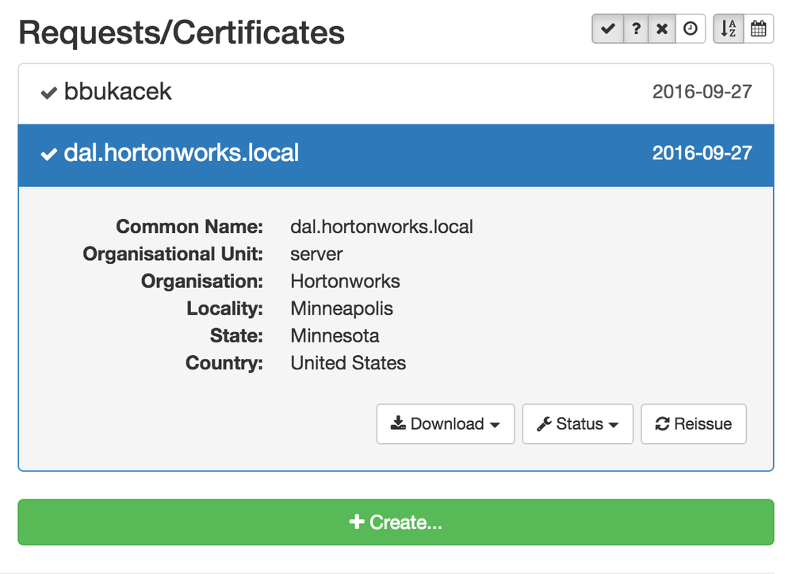Collapse the dal.hortonworks.local certificate header
Image resolution: width=792 pixels, height=574 pixels.
pyautogui.click(x=181, y=153)
